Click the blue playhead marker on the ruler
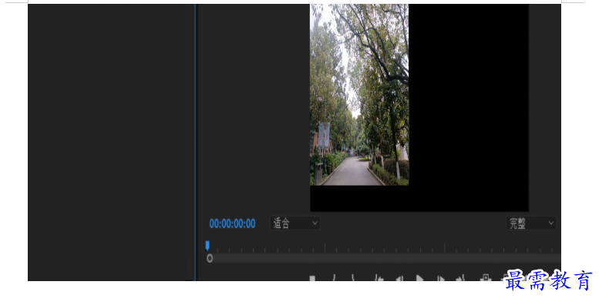The height and width of the screenshot is (305, 599). [x=207, y=246]
